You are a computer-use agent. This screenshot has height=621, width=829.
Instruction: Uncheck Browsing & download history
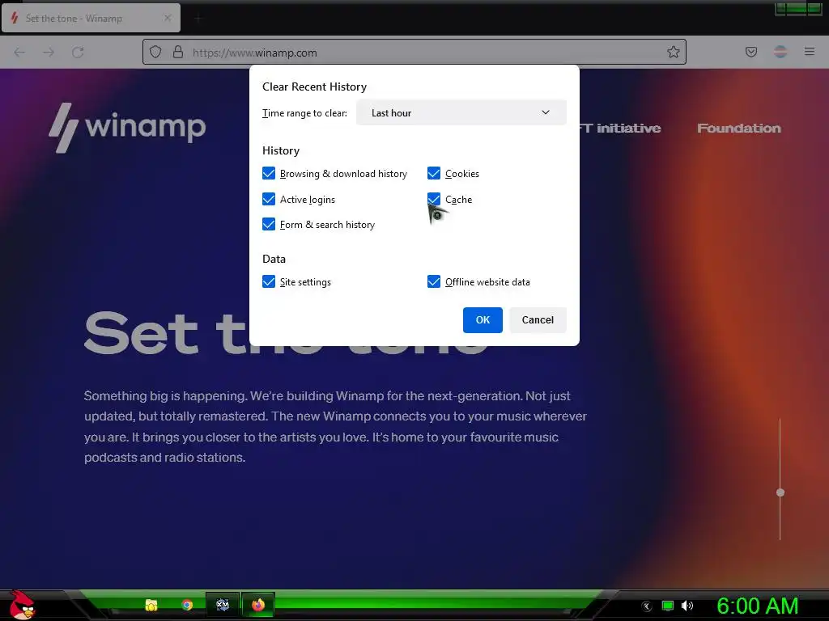click(269, 173)
